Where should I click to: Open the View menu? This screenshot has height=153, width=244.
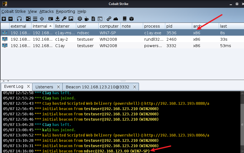pos(32,11)
